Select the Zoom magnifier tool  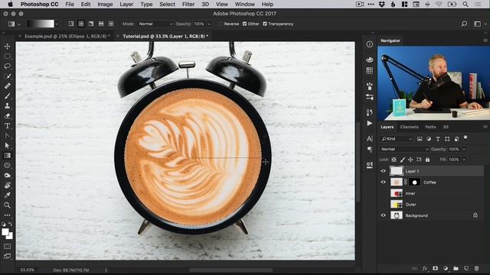click(x=7, y=205)
